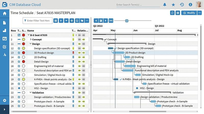Select Prototype check - A-Sample row
This screenshot has height=114, width=204.
50,102
